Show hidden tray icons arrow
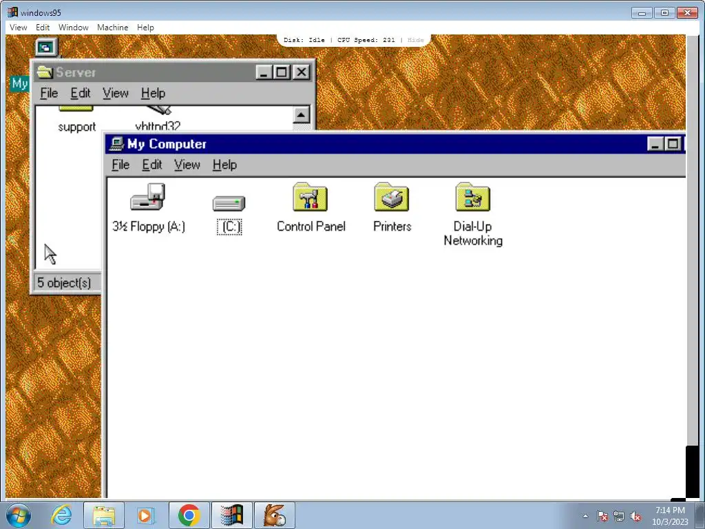 coord(585,516)
